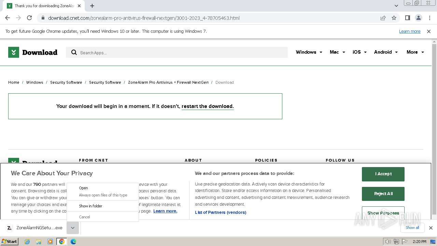This screenshot has width=437, height=246.
Task: Open Chrome three-dot menu
Action: 429,18
